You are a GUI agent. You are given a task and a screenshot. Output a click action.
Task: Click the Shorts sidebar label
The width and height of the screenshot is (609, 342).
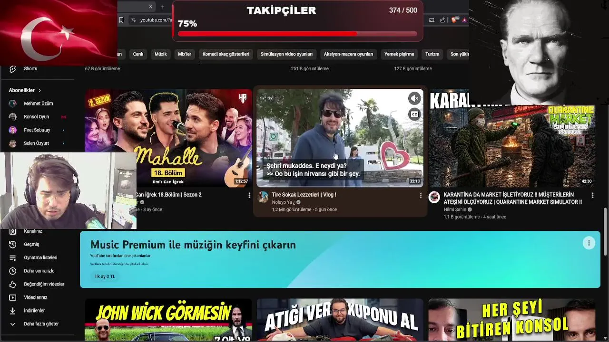(30, 69)
